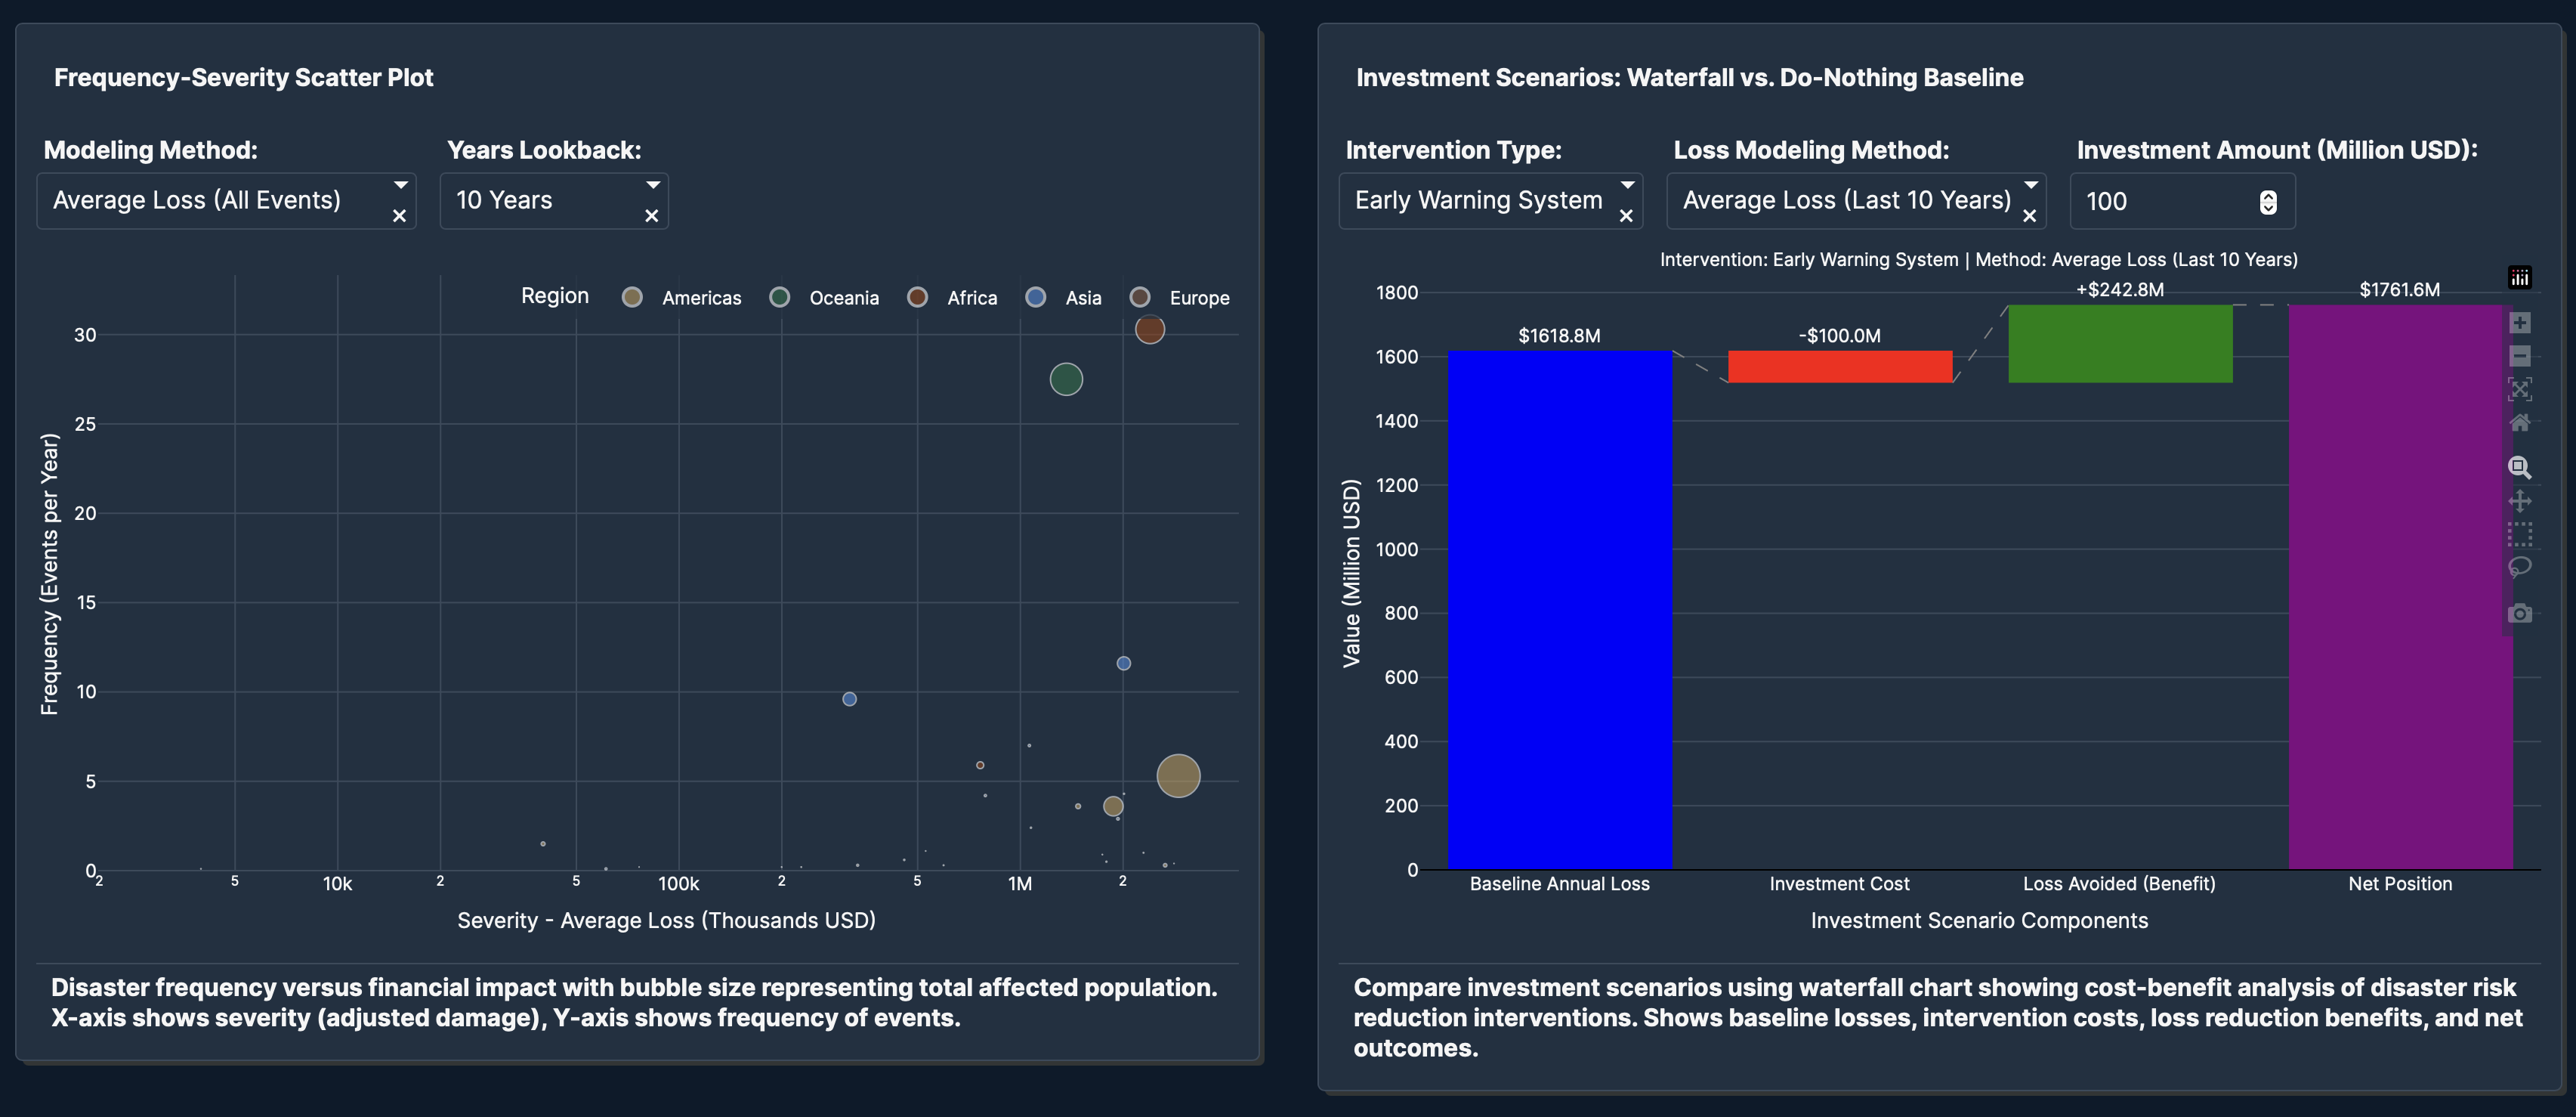Click the Investment Amount input field

pos(2160,202)
